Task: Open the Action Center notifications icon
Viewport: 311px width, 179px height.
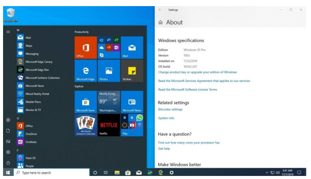Action: pos(299,172)
